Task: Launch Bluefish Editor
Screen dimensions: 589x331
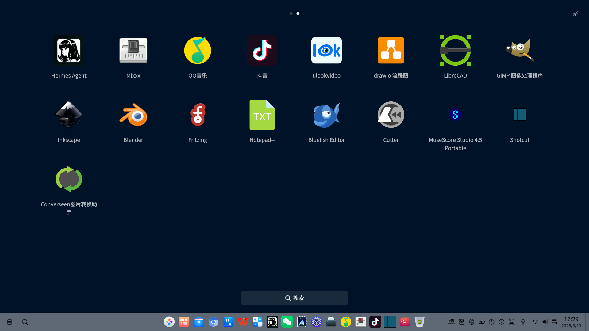Action: point(326,115)
